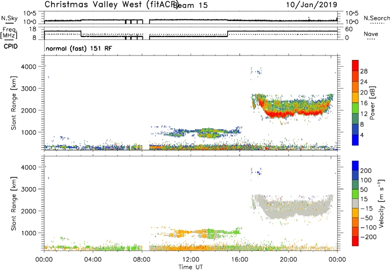Click the red top segment of power color bar
390x270 pixels.
[x=355, y=65]
